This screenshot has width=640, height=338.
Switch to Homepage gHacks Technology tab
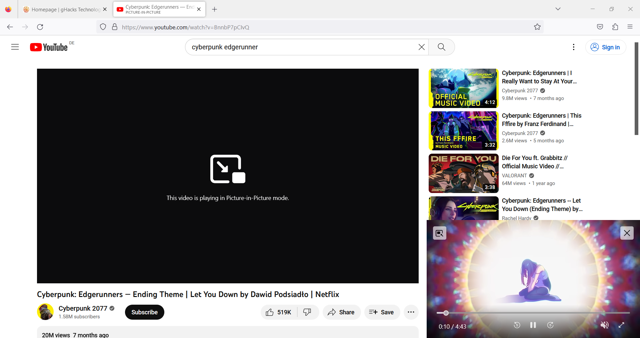click(65, 9)
